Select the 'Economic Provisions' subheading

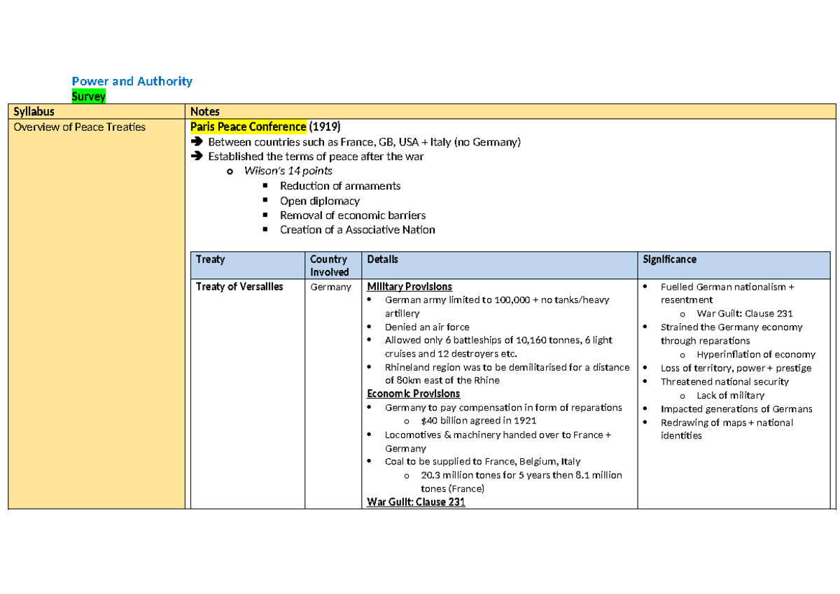[414, 394]
